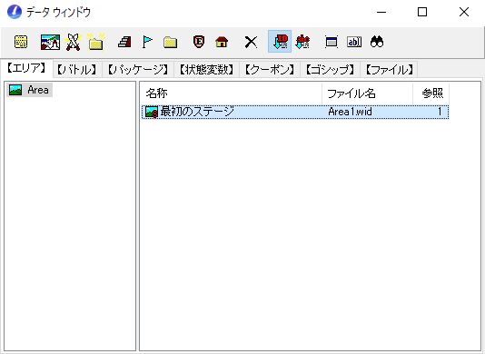
Task: Toggle the sort by abc name button
Action: [x=302, y=42]
